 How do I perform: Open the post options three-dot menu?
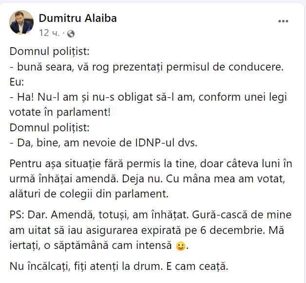[283, 21]
